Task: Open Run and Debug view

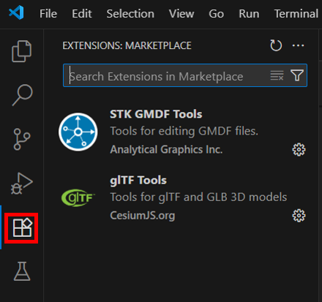Action: point(21,184)
